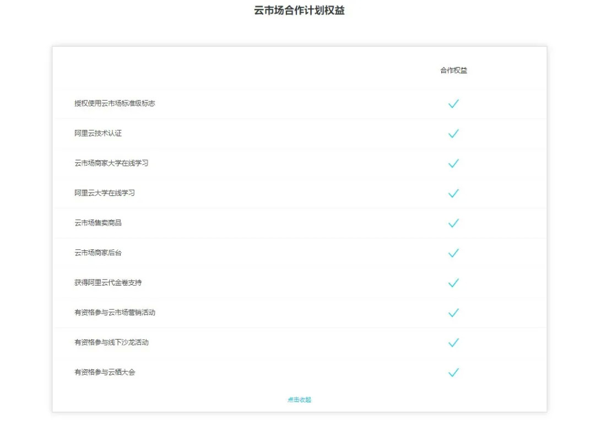Click the 合作权益 column header
The width and height of the screenshot is (595, 426).
(453, 70)
